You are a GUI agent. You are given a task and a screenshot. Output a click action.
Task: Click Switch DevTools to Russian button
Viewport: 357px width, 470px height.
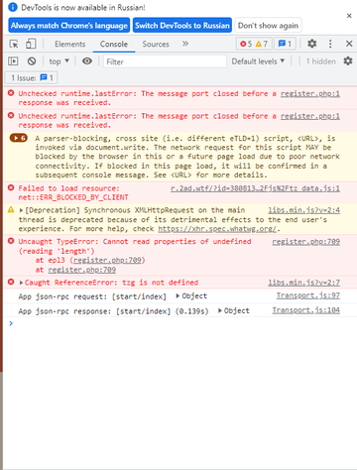click(182, 26)
